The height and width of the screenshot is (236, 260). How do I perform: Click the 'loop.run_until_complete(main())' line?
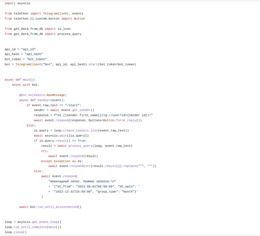tap(33, 227)
